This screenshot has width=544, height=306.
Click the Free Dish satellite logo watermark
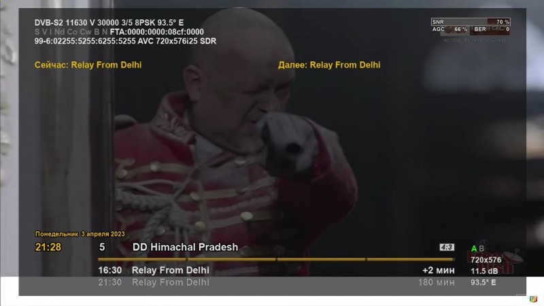click(494, 261)
